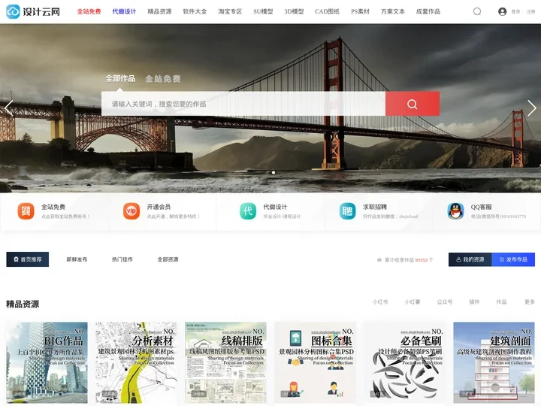Open the 线稿排版 resource thumbnail
This screenshot has height=406, width=541.
tap(225, 362)
